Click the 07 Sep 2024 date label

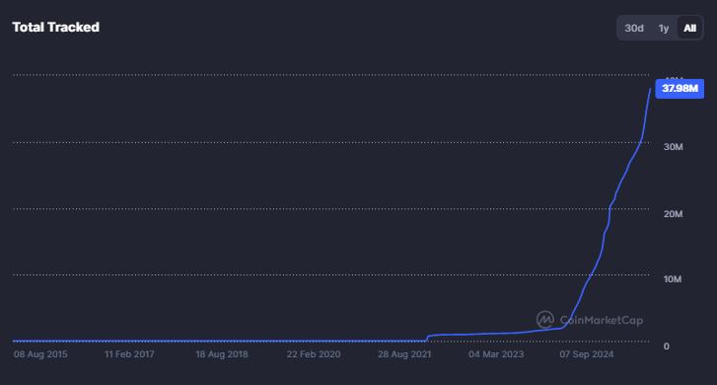(x=587, y=354)
